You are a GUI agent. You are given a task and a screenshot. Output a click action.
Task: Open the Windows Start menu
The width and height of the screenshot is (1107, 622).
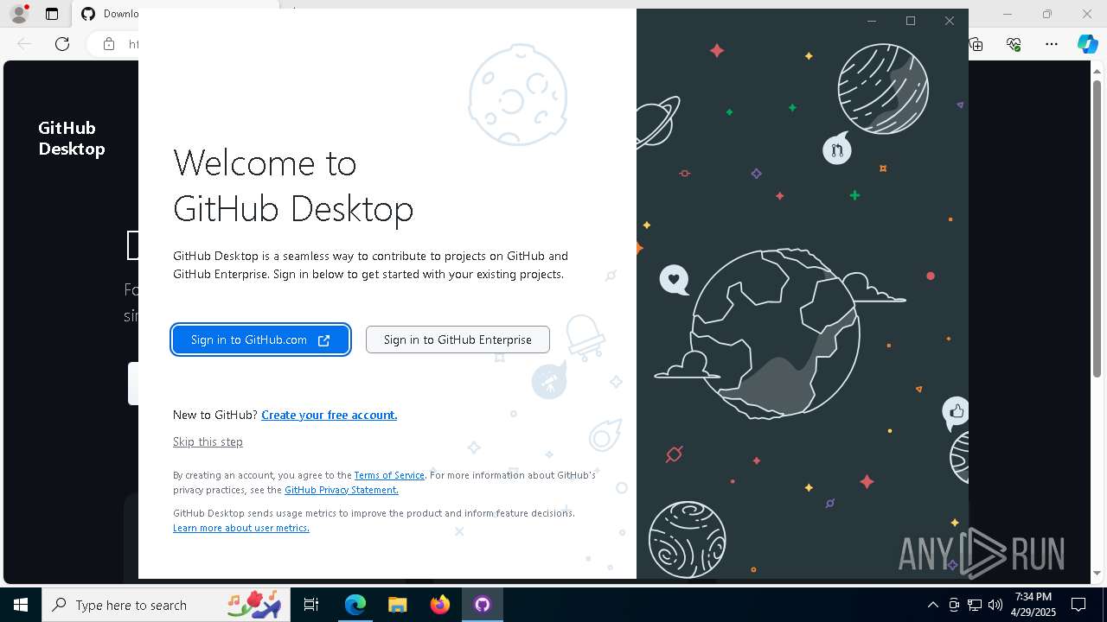point(21,605)
